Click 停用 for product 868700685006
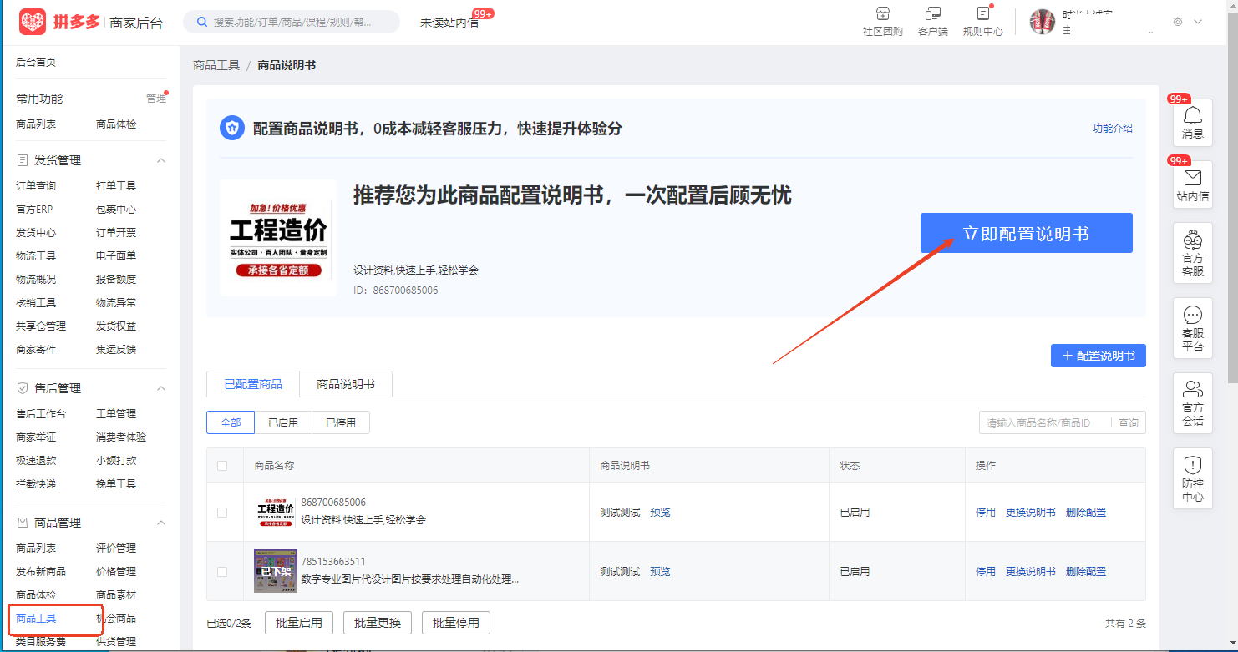Screen dimensions: 1238x652 point(986,513)
